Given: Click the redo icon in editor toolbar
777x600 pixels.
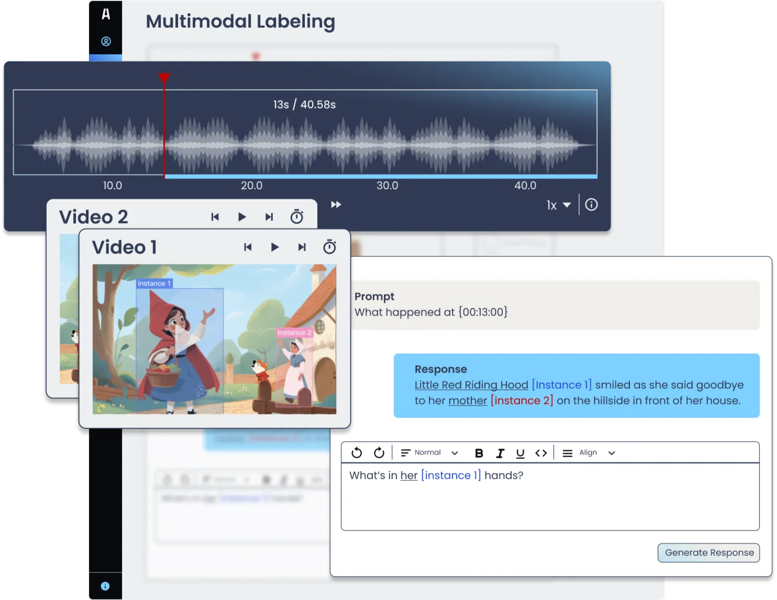Looking at the screenshot, I should [379, 452].
